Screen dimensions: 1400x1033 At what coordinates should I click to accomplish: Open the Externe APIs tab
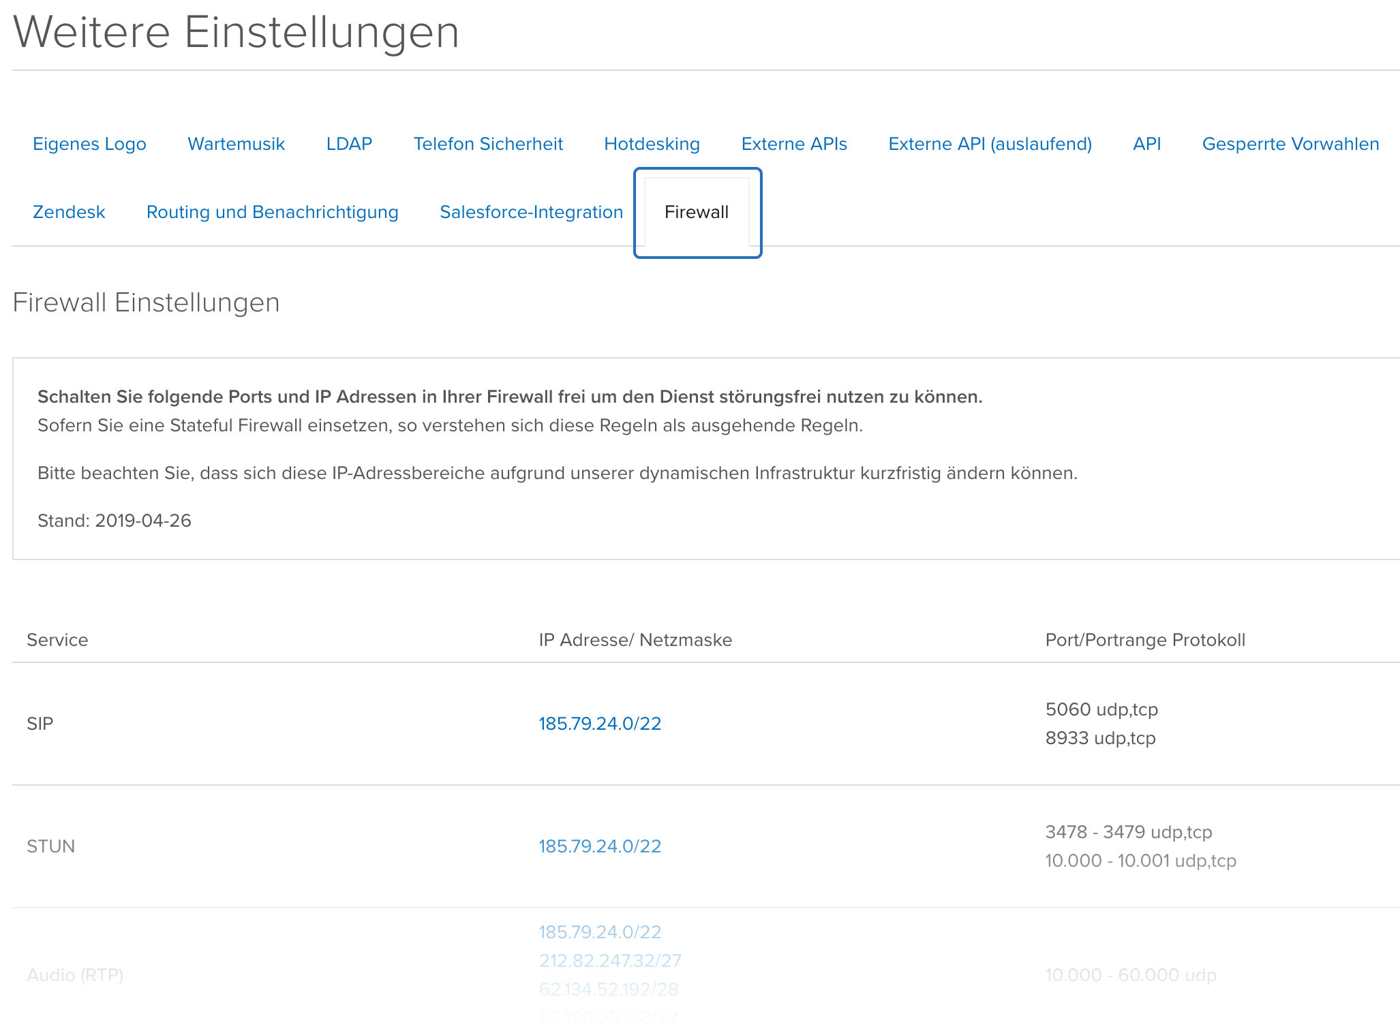point(794,144)
